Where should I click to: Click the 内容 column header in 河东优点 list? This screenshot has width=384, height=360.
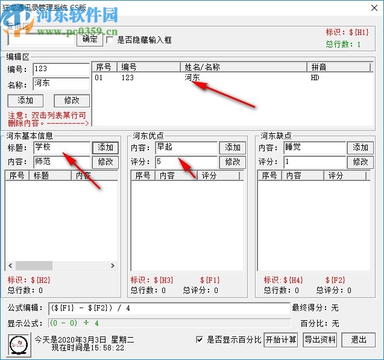[176, 175]
